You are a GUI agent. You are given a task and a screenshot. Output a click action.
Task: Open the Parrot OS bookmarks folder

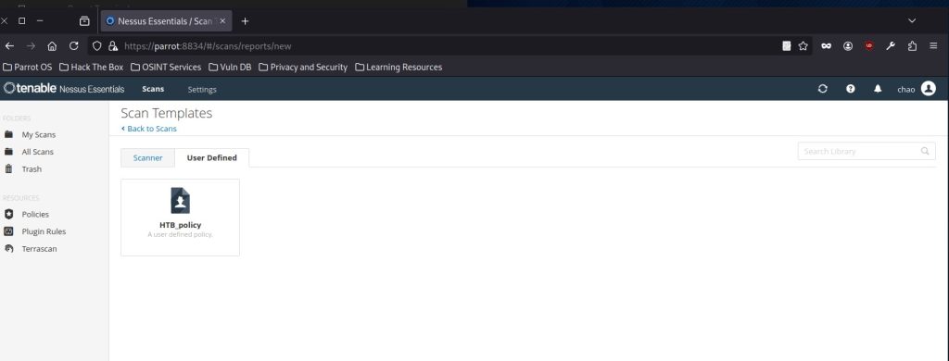(x=28, y=68)
